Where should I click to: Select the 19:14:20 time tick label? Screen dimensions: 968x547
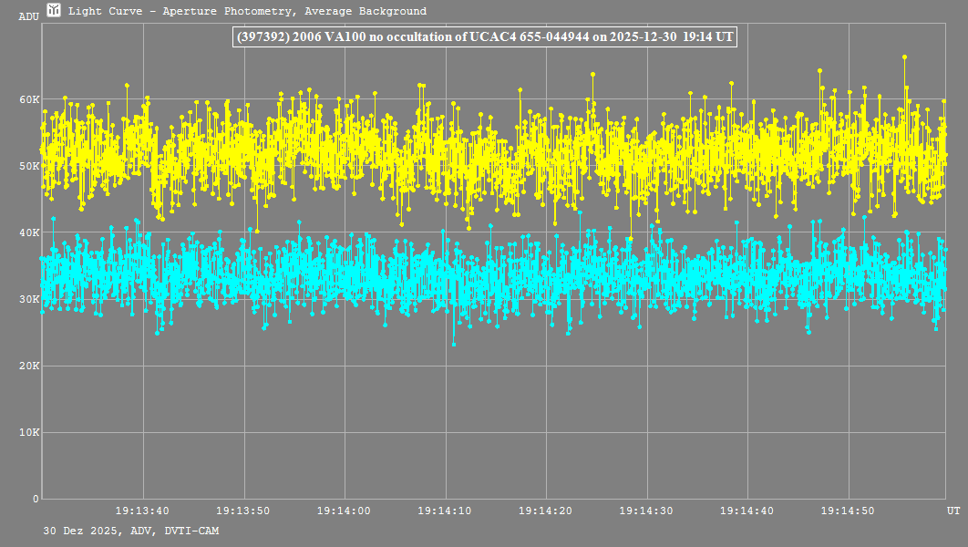tap(546, 511)
